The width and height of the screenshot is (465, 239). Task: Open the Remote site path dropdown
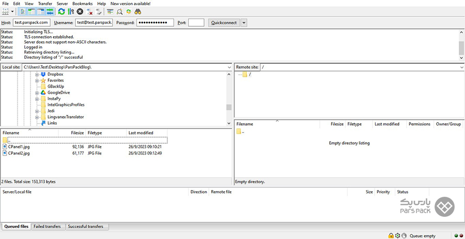pos(462,67)
